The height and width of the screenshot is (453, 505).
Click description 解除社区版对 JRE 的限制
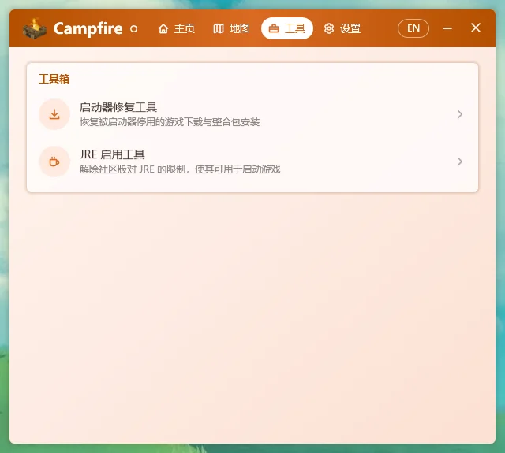(133, 169)
